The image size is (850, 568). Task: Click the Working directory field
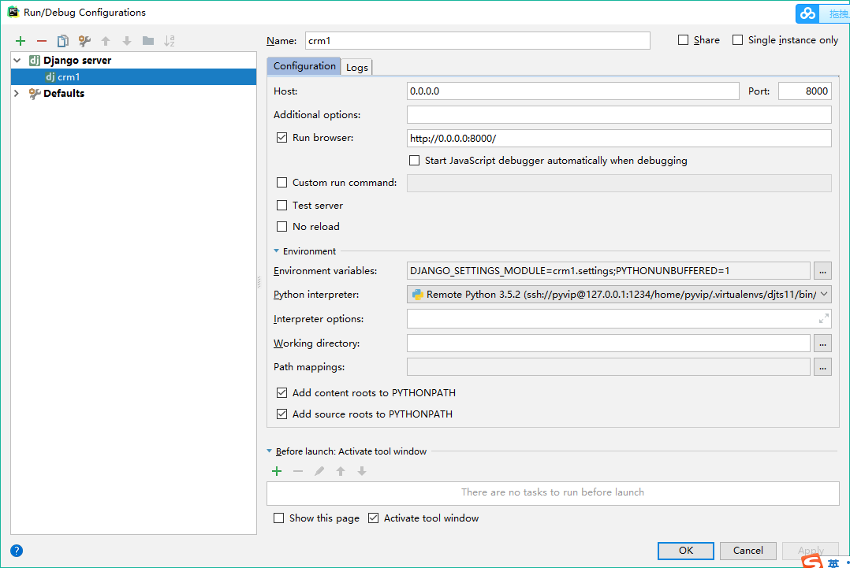coord(609,343)
